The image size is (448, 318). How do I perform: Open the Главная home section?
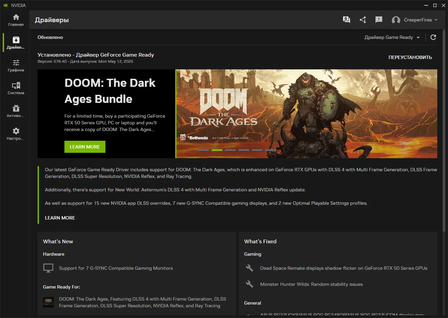[16, 20]
